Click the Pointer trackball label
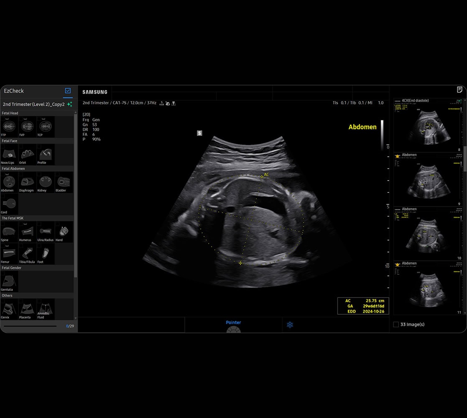Viewport: 467px width, 418px height. coord(233,322)
